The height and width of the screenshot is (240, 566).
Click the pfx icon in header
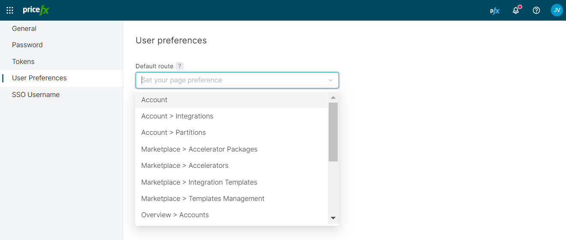(495, 11)
